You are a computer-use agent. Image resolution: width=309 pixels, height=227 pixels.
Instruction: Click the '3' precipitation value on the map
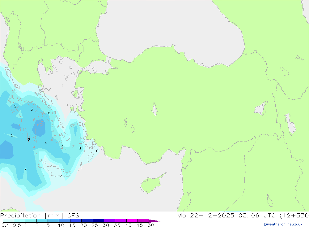[x=32, y=110]
